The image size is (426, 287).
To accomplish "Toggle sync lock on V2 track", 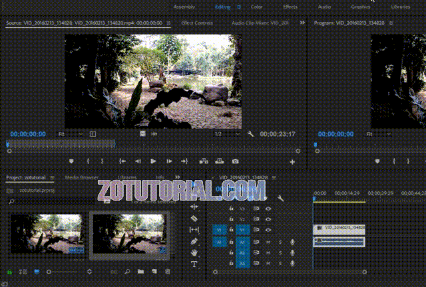I will 256,219.
